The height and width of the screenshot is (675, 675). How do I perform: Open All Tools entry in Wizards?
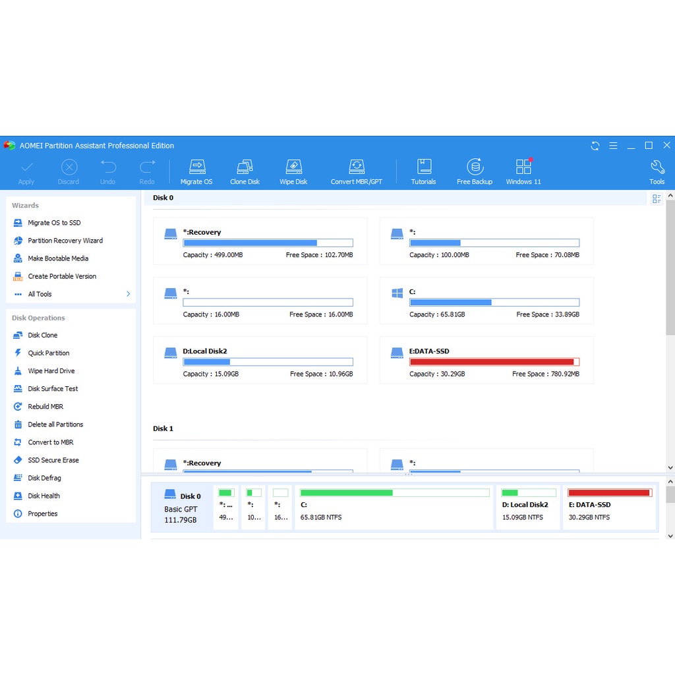(x=40, y=294)
